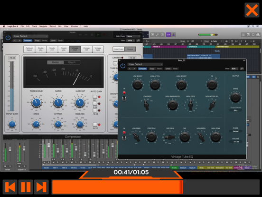This screenshot has height=197, width=262.
Task: Toggle Auto Gain -12 dB button
Action: tap(95, 110)
